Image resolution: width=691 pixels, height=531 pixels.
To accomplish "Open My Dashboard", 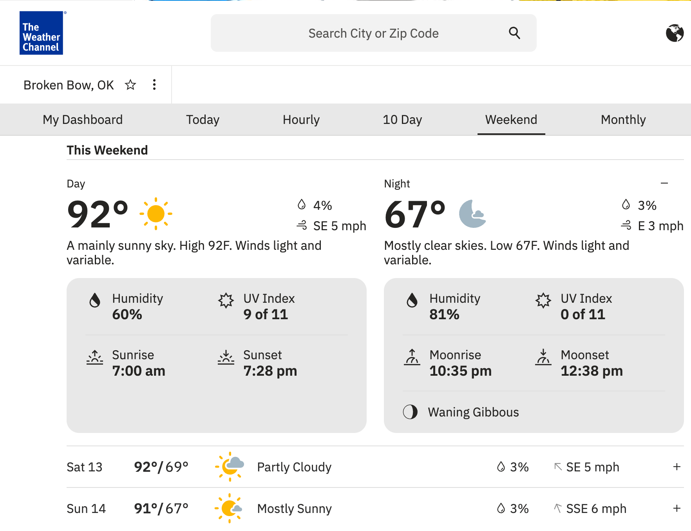I will (x=83, y=120).
